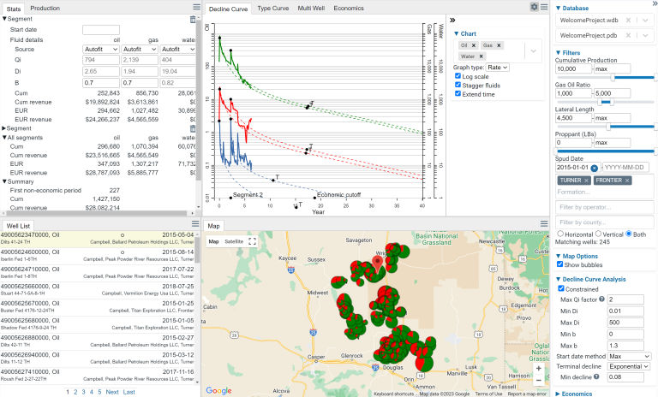Open Decline Curve settings gear

(534, 7)
